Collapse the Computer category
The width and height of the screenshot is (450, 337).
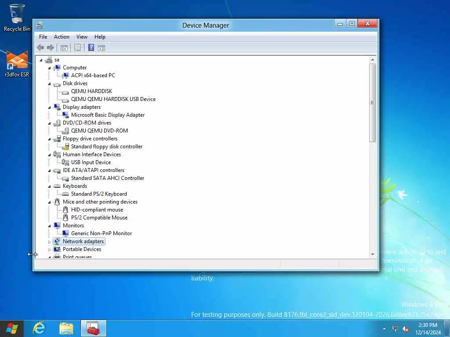[49, 68]
